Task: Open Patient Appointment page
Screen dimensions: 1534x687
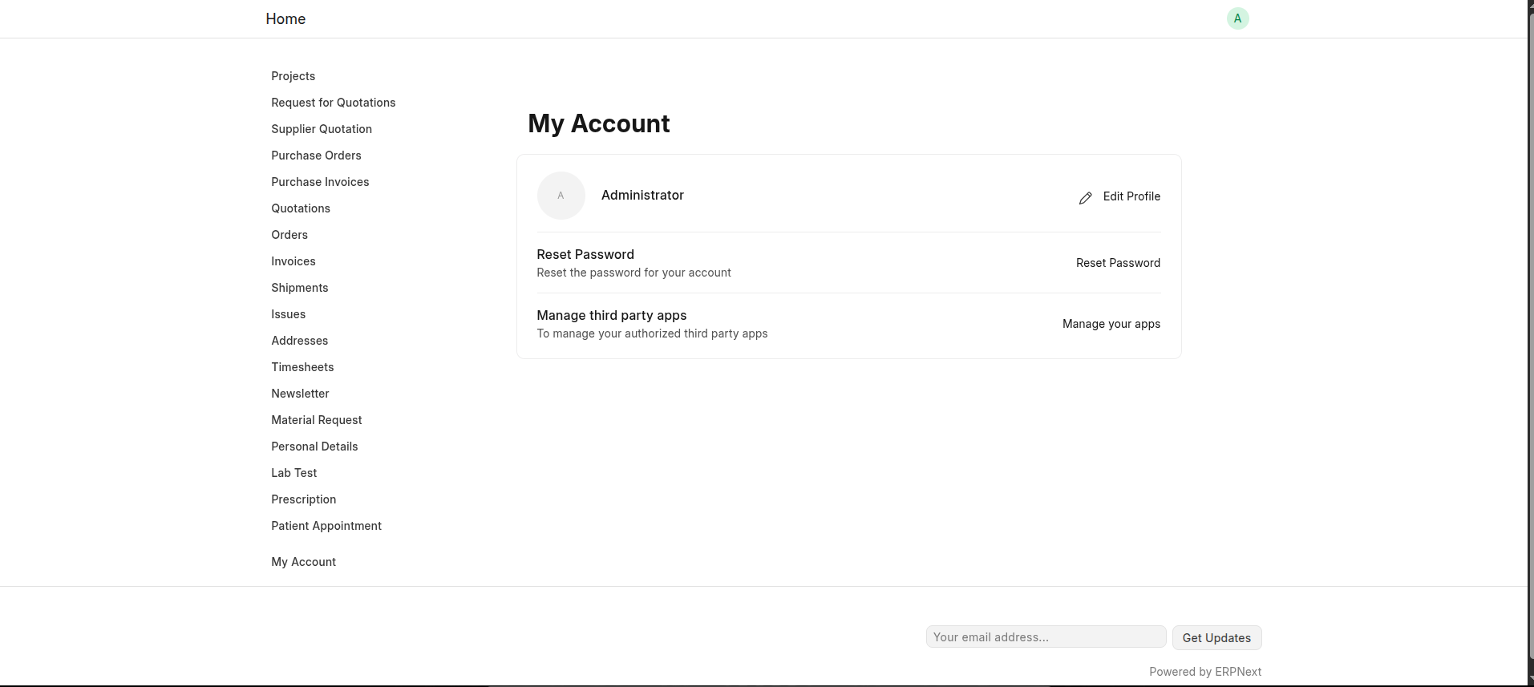Action: click(326, 526)
